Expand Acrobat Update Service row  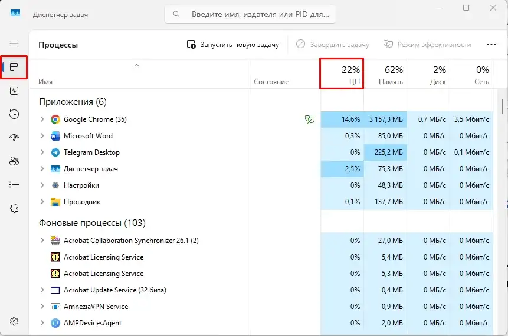coord(42,290)
